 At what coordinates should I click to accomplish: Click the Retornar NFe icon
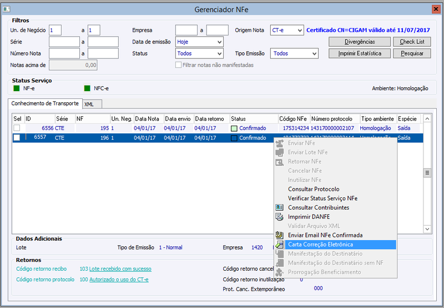tap(280, 162)
